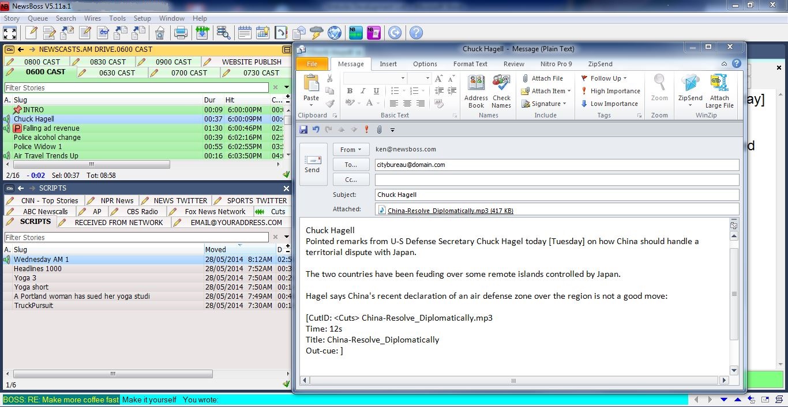Click the globe browser icon in toolbar
Image resolution: width=788 pixels, height=407 pixels.
[335, 32]
